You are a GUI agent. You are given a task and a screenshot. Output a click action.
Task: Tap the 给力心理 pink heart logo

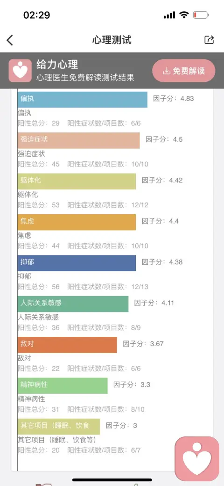[x=20, y=71]
